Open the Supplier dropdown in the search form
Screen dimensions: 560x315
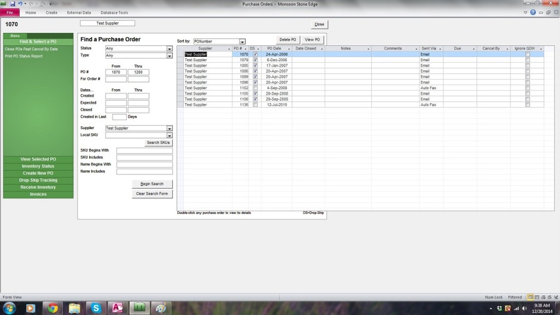point(169,127)
